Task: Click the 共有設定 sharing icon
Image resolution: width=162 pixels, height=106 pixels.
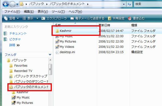Action: pyautogui.click(x=110, y=18)
